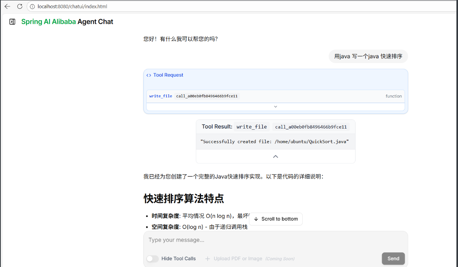Toggle the sidebar panel icon

(12, 21)
